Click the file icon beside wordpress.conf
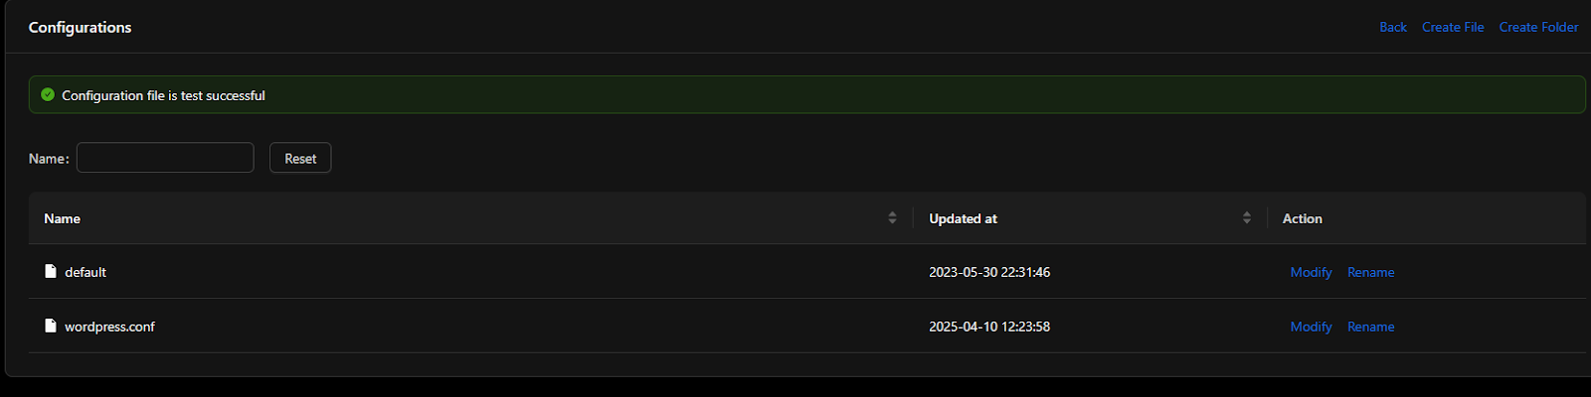This screenshot has width=1591, height=397. pyautogui.click(x=51, y=326)
